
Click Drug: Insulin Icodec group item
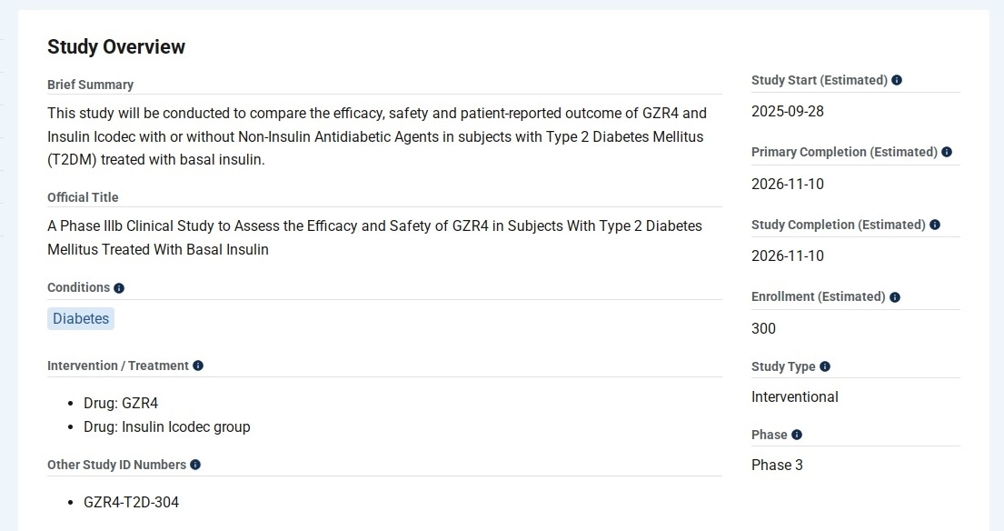166,426
